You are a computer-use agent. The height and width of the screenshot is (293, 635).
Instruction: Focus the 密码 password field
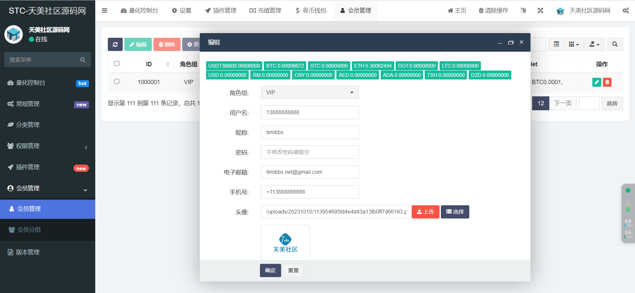tap(310, 152)
